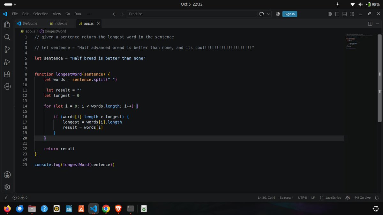Open the Manage gear icon
This screenshot has width=383, height=215.
pos(7,187)
